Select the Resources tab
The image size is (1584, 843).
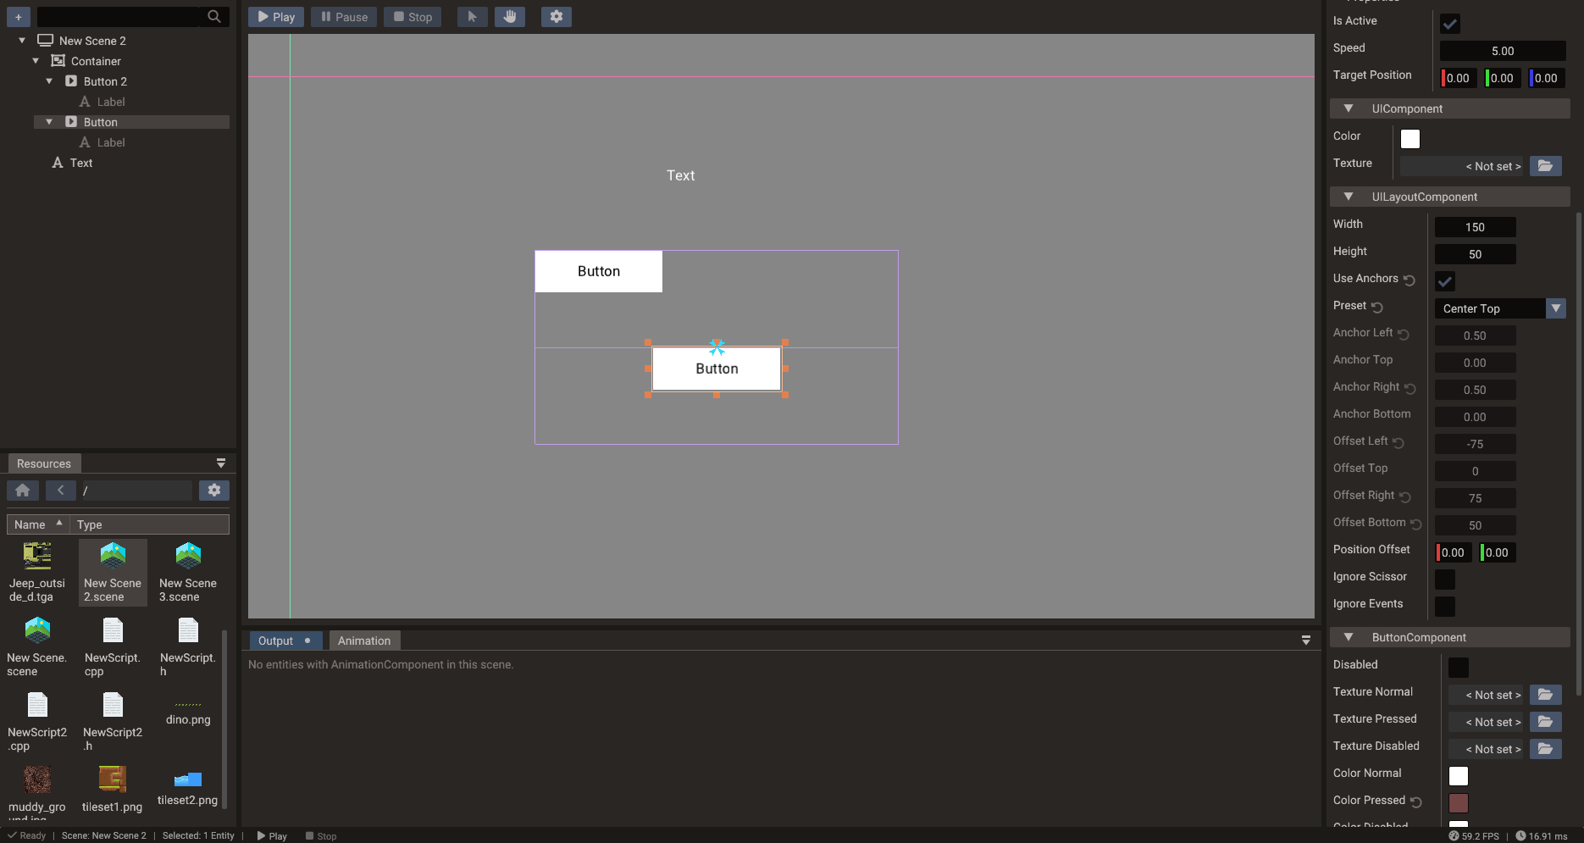44,463
